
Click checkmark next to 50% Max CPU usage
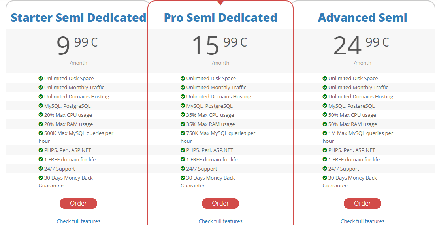(x=325, y=115)
